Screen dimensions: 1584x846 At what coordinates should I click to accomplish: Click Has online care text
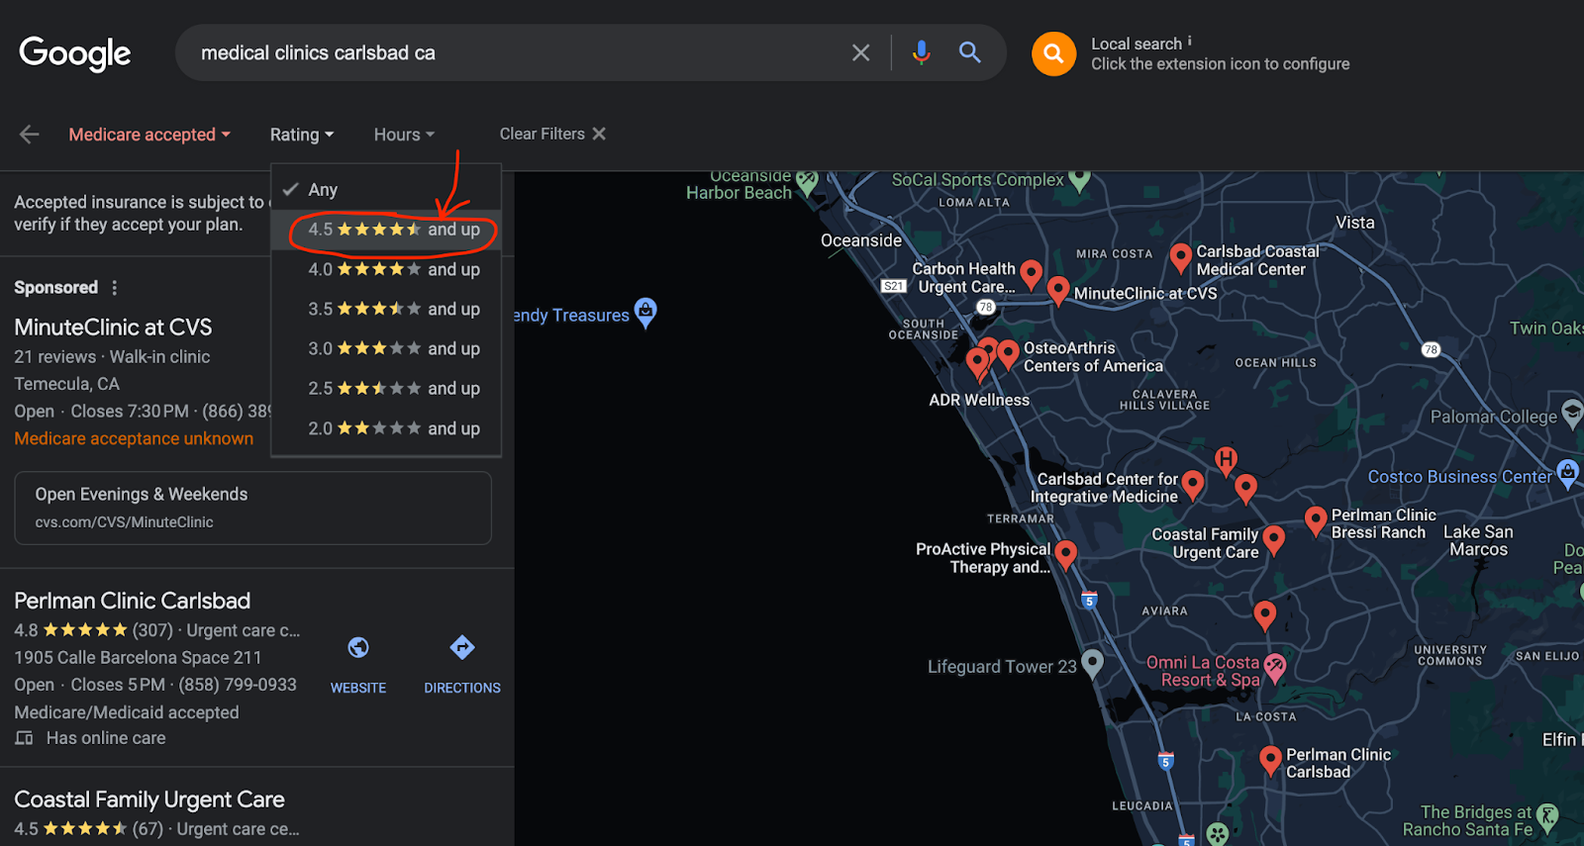coord(106,738)
